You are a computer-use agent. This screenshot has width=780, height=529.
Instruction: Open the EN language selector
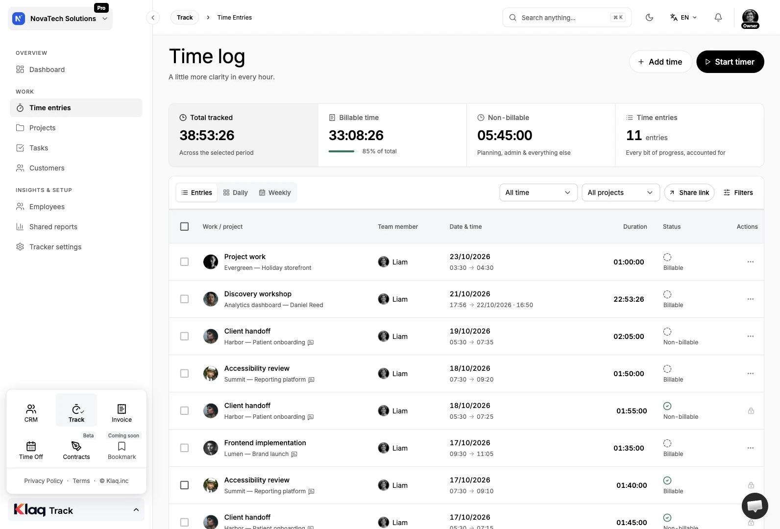tap(683, 18)
